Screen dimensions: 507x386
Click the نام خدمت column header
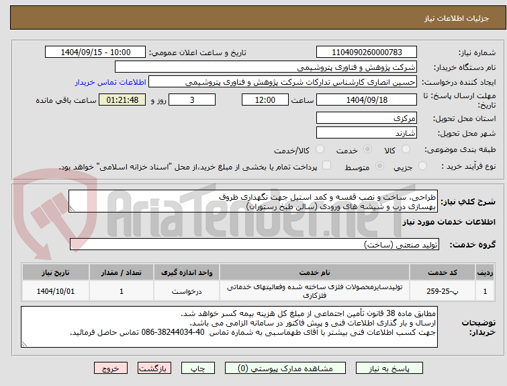point(315,272)
